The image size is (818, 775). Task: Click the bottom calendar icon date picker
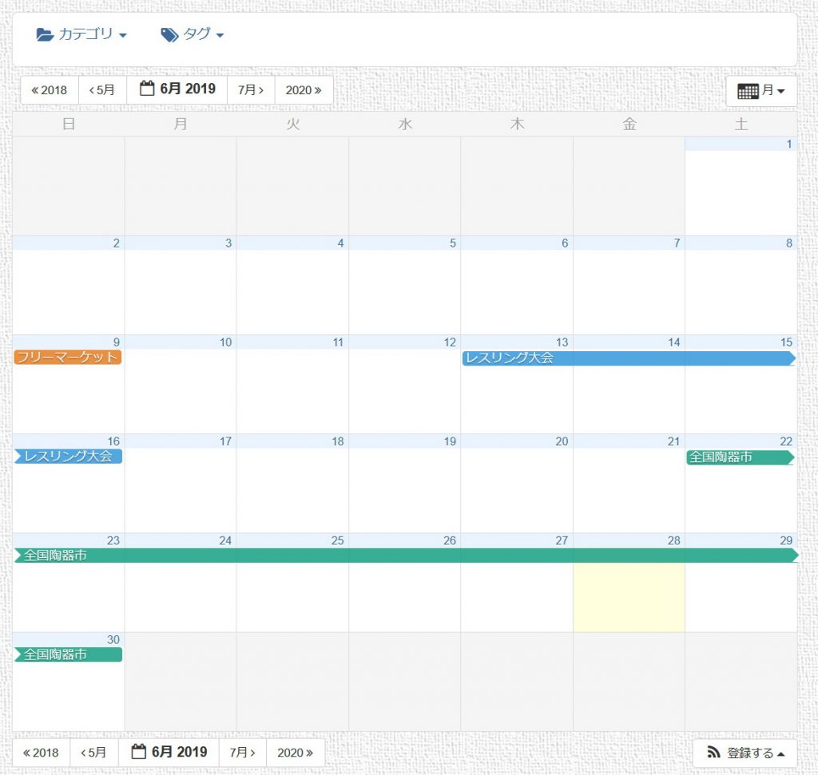139,752
